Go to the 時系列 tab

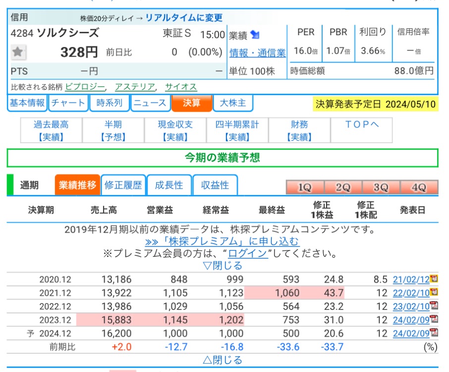point(110,103)
